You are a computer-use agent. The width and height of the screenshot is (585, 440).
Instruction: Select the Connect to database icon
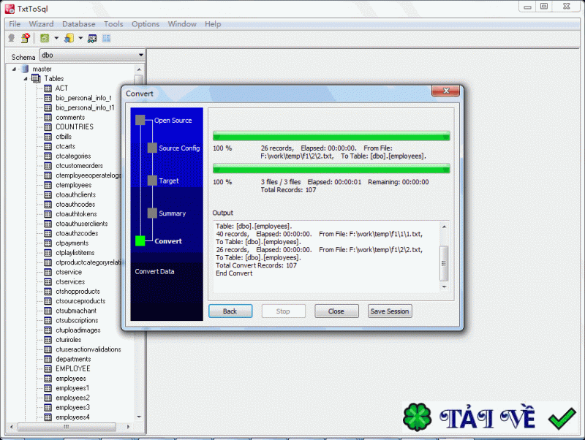pos(12,37)
